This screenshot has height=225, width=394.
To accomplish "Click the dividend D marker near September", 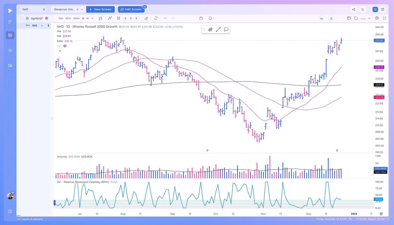I will click(x=207, y=150).
